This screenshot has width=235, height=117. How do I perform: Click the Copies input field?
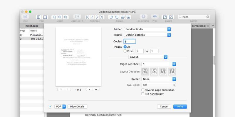click(130, 42)
